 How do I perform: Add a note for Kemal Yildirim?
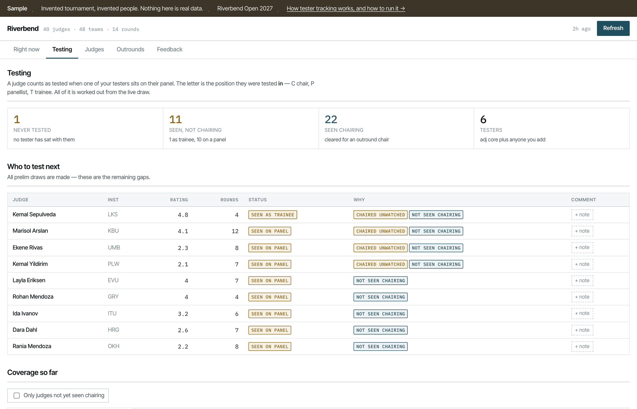tap(582, 264)
